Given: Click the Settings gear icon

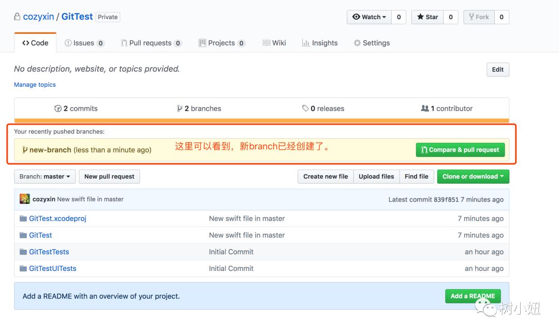Looking at the screenshot, I should 357,43.
